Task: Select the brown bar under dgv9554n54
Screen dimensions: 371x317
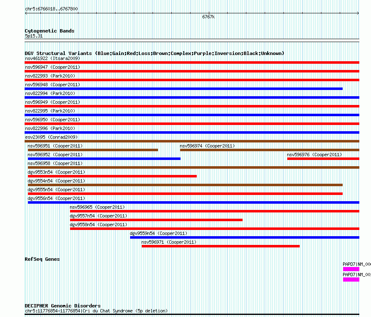Action: (x=185, y=185)
